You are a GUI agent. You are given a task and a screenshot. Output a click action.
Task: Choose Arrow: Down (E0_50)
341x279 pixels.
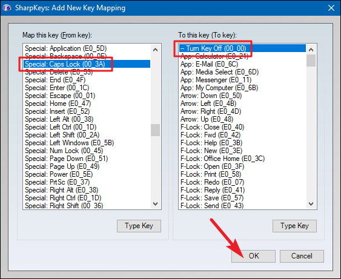(242, 96)
